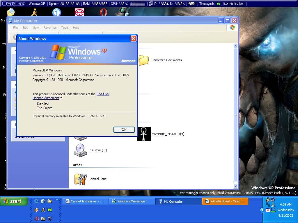Click the 4:39 AM taskbar clock
Image resolution: width=298 pixels, height=223 pixels.
[x=286, y=204]
